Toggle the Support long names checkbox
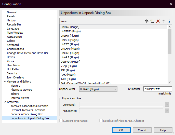 point(61,121)
